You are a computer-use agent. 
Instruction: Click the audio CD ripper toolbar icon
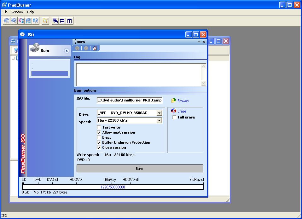(x=36, y=21)
